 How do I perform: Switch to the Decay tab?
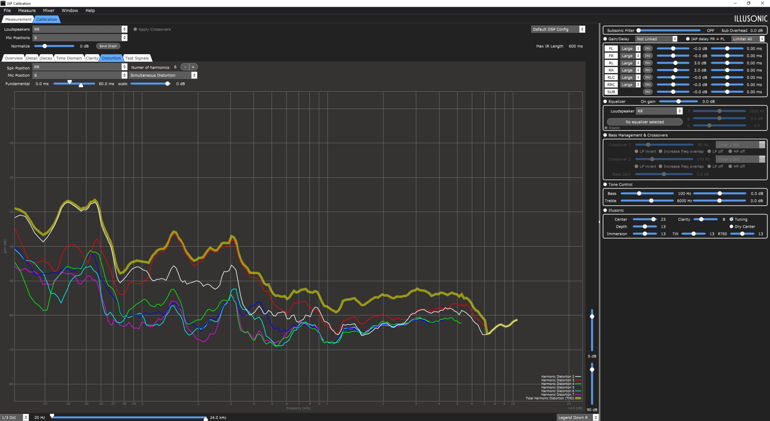(46, 58)
